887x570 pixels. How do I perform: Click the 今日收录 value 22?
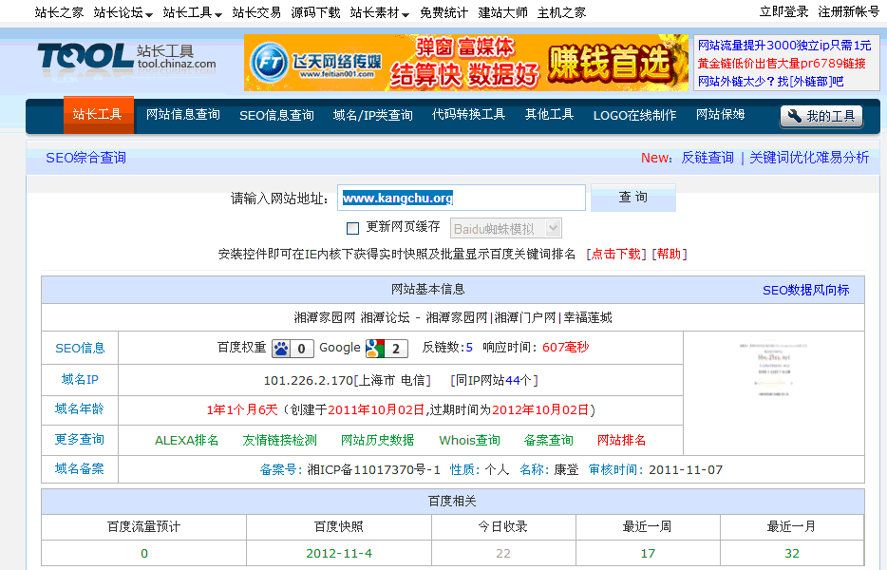503,554
